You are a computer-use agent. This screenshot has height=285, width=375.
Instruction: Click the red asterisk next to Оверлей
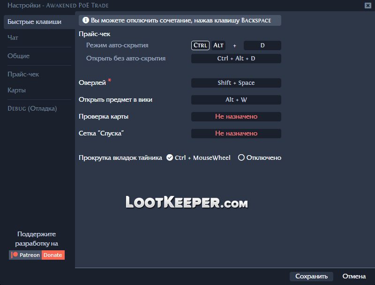110,80
